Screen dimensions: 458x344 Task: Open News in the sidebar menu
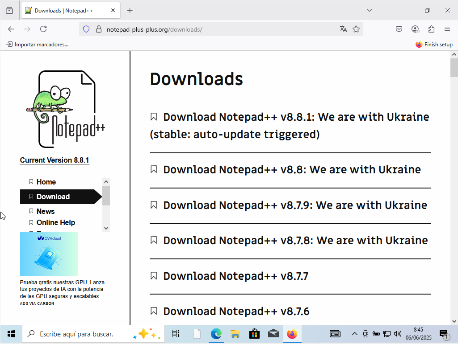[x=45, y=211]
